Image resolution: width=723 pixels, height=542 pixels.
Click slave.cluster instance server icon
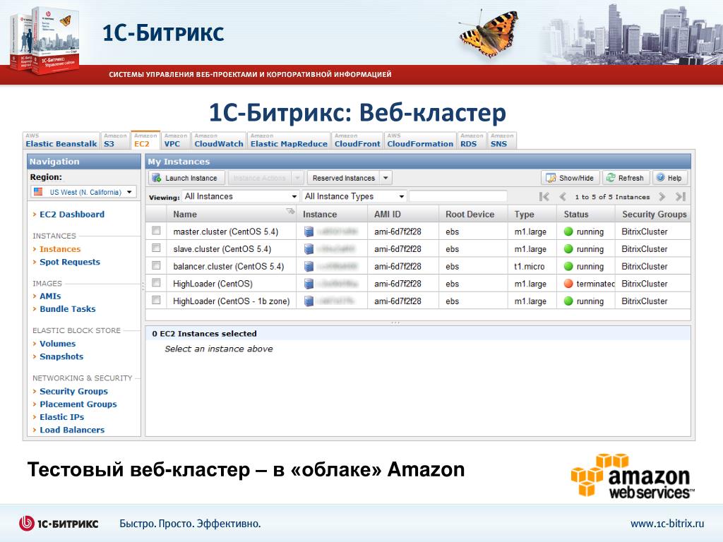point(309,249)
